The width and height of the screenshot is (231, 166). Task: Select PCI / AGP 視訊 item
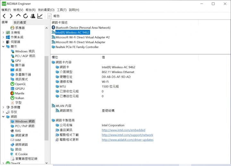23,56
